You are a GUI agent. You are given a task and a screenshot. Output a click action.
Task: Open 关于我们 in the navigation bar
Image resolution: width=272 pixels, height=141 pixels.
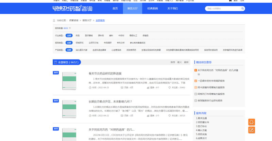tap(172, 9)
